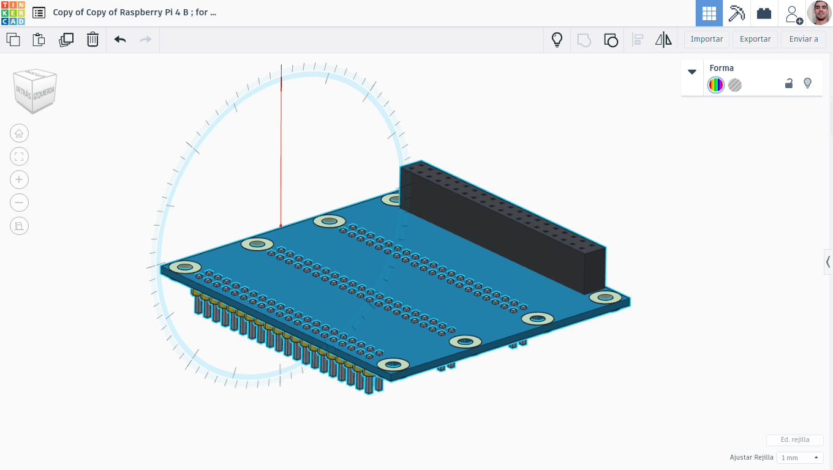Click the Mirror tool icon
The height and width of the screenshot is (470, 833).
[663, 40]
